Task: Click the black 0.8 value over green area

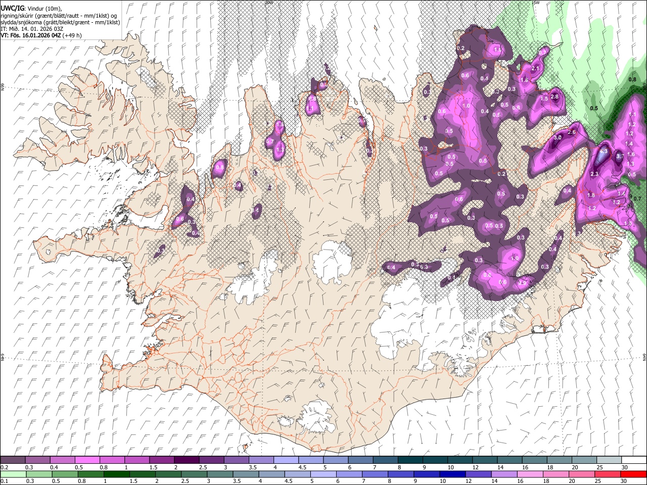Action: point(632,80)
